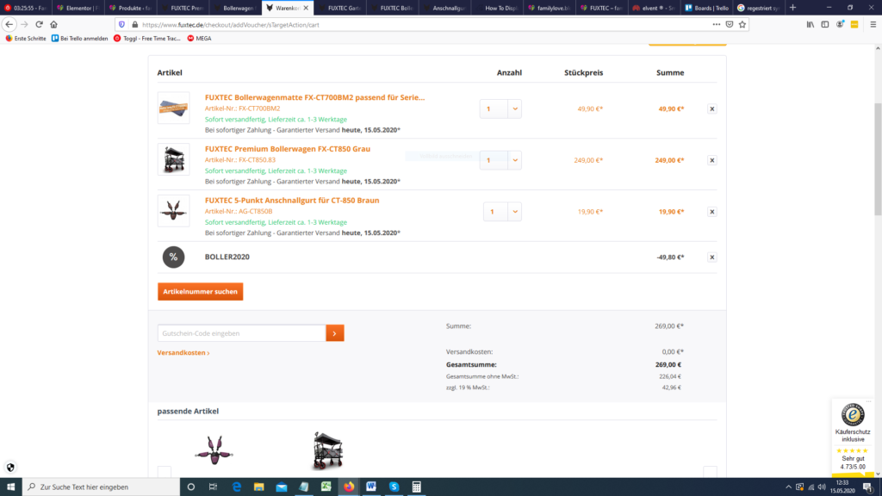Open Windows Start menu
The image size is (882, 496).
click(x=10, y=487)
